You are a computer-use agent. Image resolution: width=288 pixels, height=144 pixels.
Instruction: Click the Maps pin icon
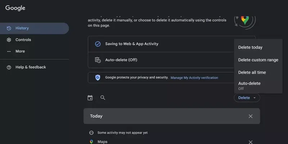tap(91, 142)
